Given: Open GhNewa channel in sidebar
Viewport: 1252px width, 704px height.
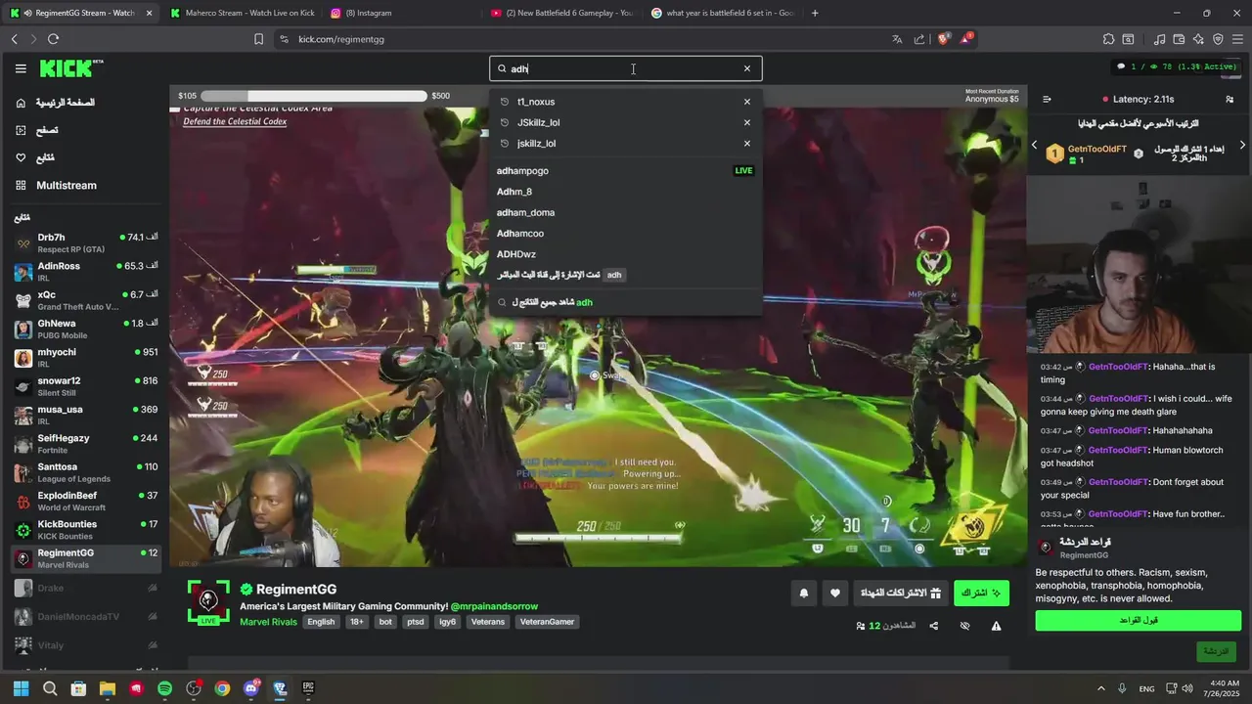Looking at the screenshot, I should tap(85, 329).
